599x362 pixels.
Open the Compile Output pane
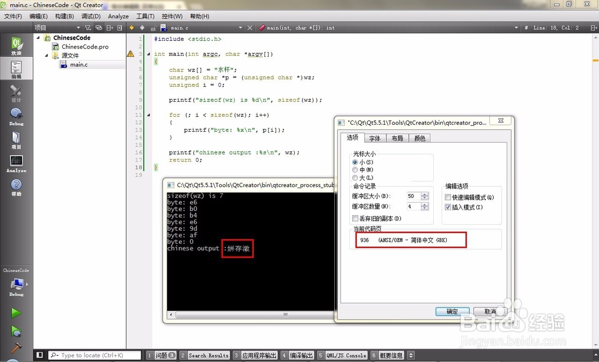[297, 355]
